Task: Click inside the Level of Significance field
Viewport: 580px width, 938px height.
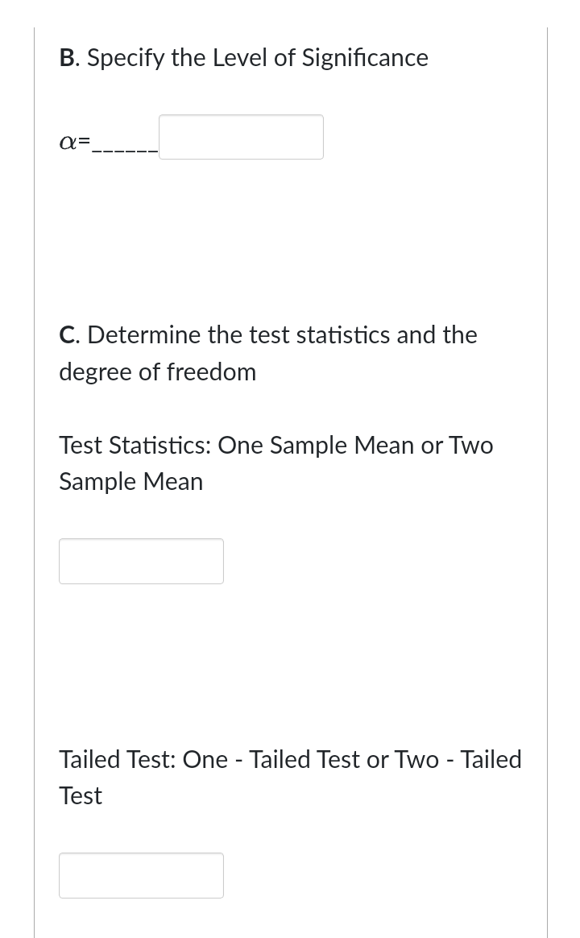Action: point(240,137)
